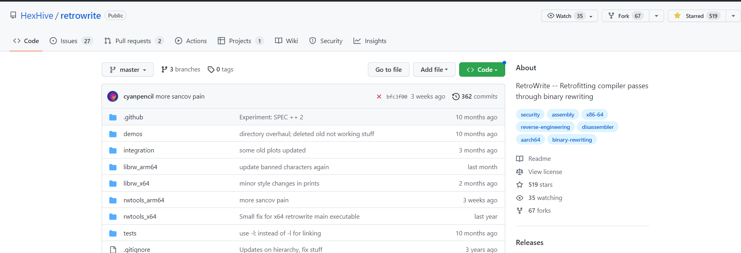Open commit 'update banned characters again'
741x253 pixels.
point(284,167)
